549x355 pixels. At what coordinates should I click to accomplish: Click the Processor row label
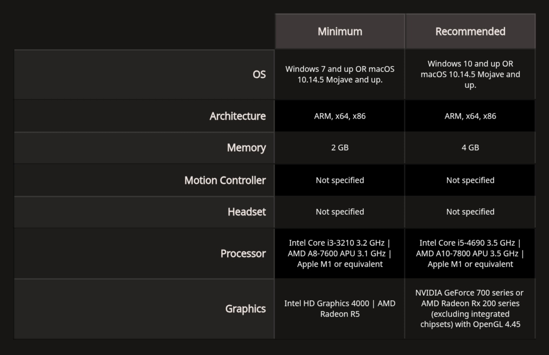[x=243, y=254]
